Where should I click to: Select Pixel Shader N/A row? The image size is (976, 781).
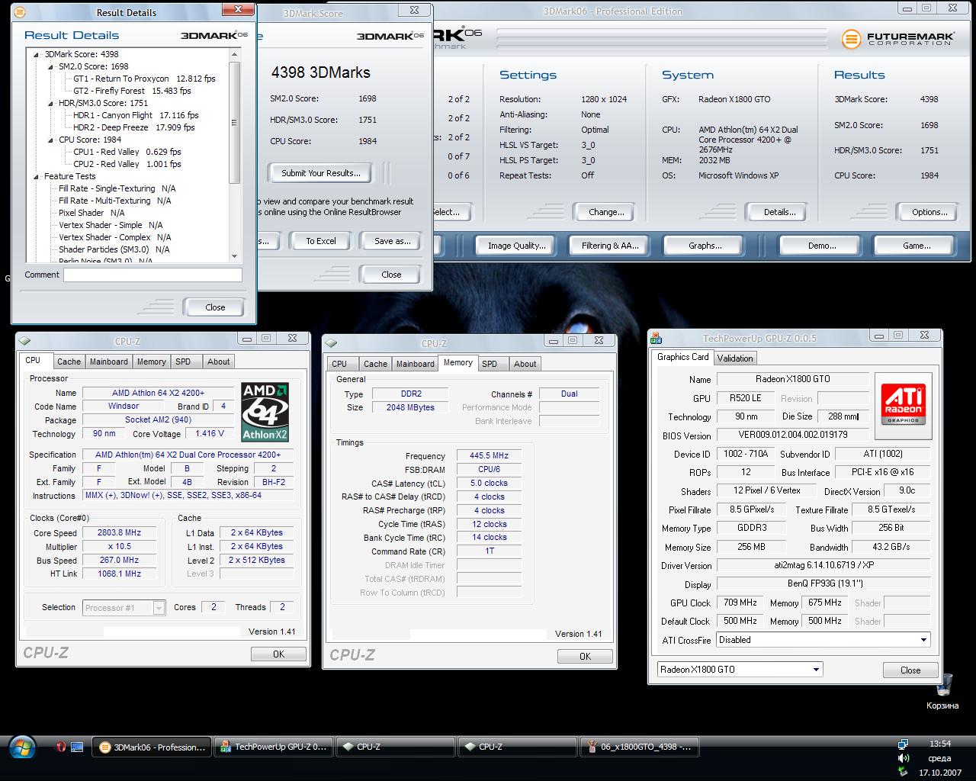[x=91, y=213]
